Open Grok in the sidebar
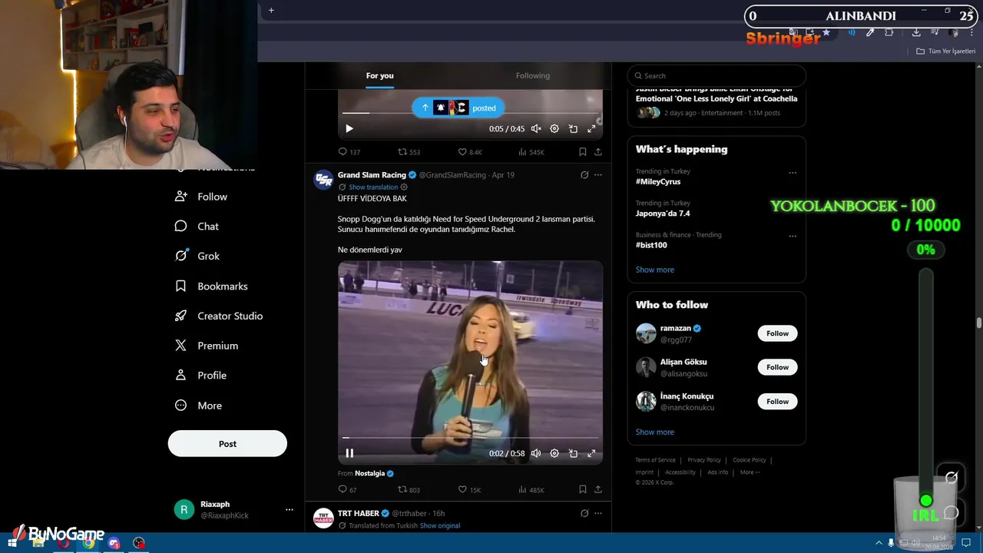Screen dimensions: 983x553 [x=197, y=257]
